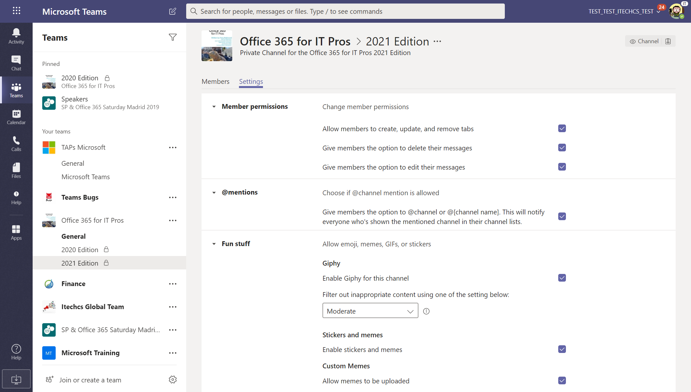Uncheck allow members to create tabs

(x=562, y=128)
